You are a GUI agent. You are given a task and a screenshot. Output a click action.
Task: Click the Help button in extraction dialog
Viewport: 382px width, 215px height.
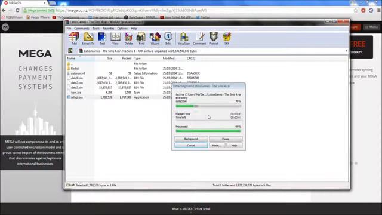(x=234, y=145)
